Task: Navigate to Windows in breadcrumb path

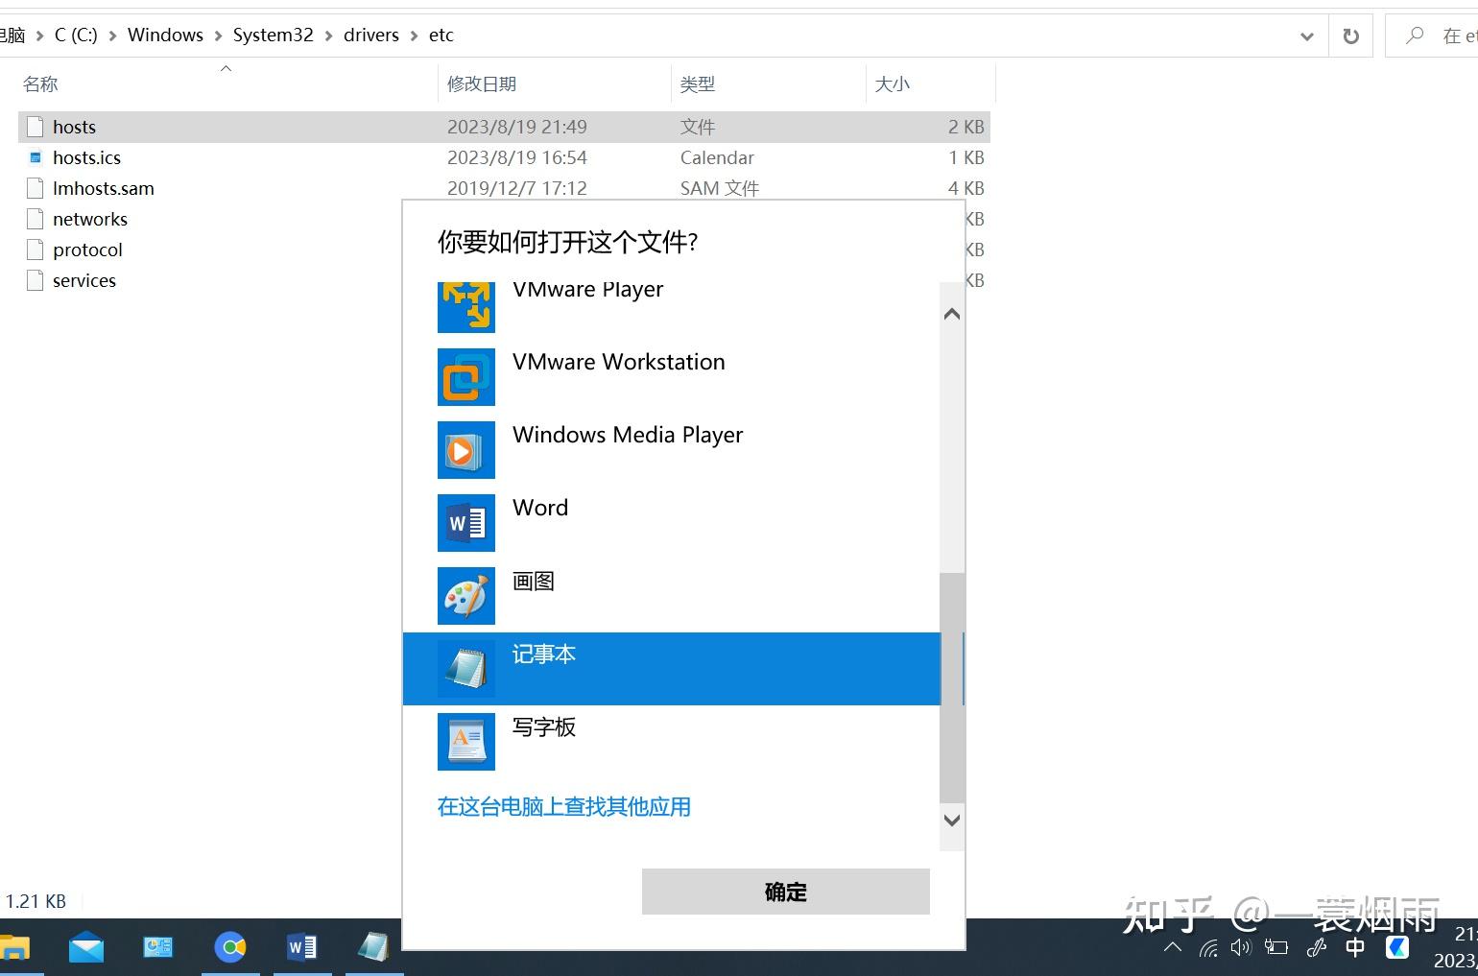Action: (165, 36)
